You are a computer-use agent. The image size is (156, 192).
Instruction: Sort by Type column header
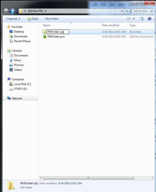[132, 25]
